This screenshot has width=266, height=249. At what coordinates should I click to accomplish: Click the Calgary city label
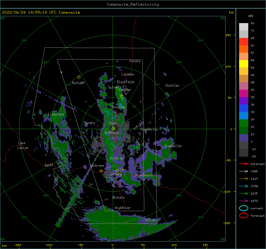coord(115,174)
